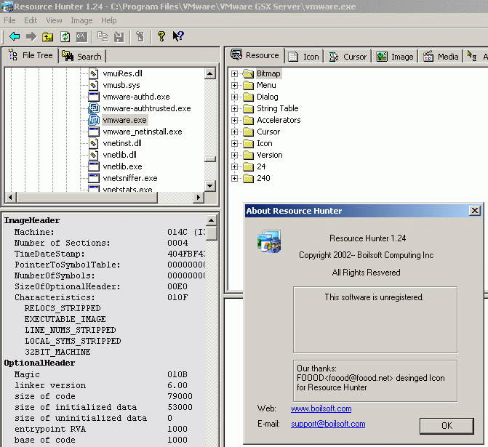Select vnetlib.exe in the file tree

[x=122, y=166]
